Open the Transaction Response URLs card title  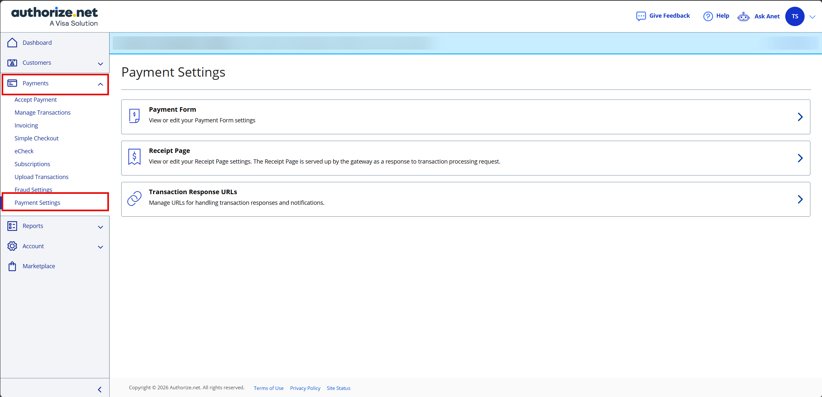(x=193, y=192)
